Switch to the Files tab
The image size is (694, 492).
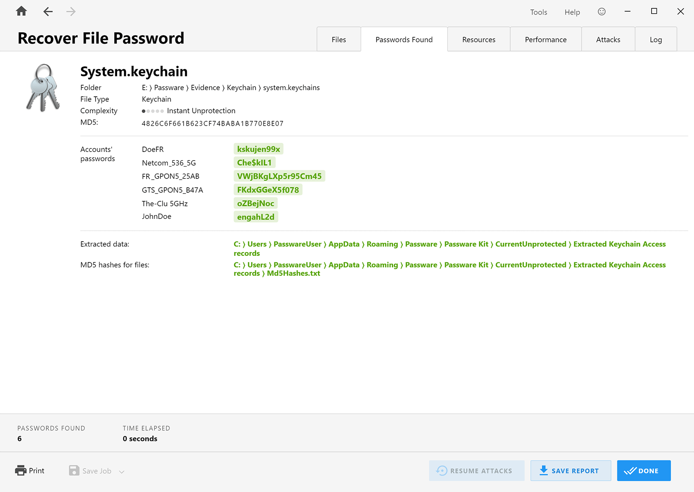pyautogui.click(x=338, y=39)
